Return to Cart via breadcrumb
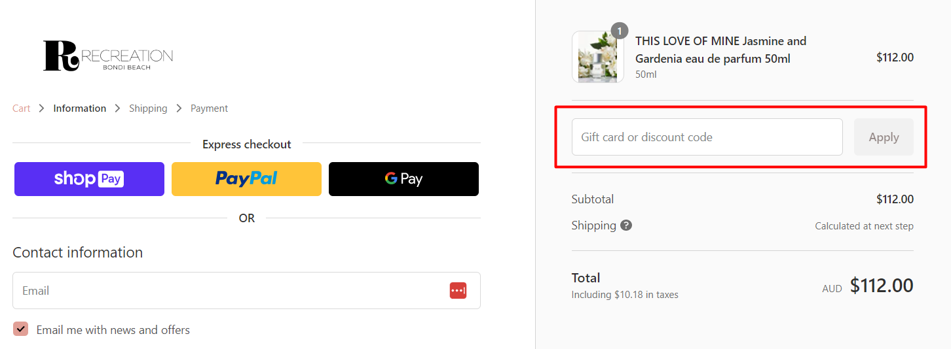Image resolution: width=951 pixels, height=349 pixels. coord(22,108)
